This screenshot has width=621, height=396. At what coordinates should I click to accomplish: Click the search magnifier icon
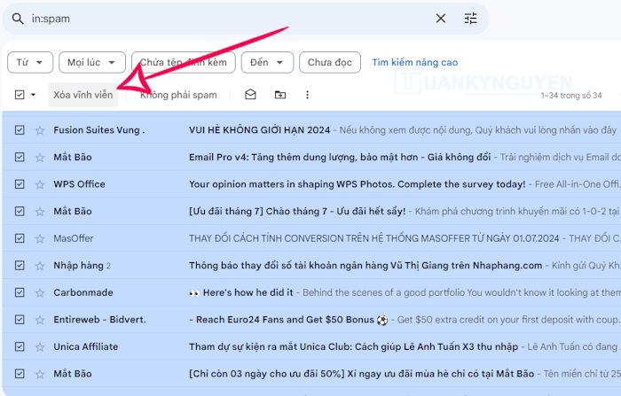click(18, 19)
